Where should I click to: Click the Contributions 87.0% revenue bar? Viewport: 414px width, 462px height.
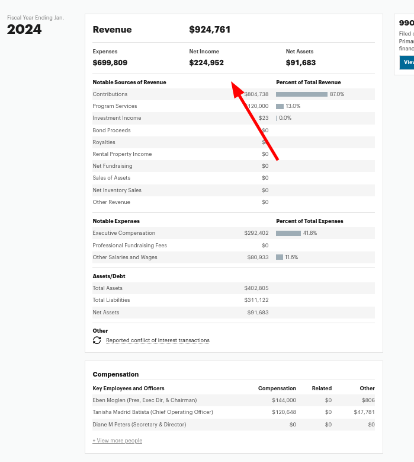(301, 94)
